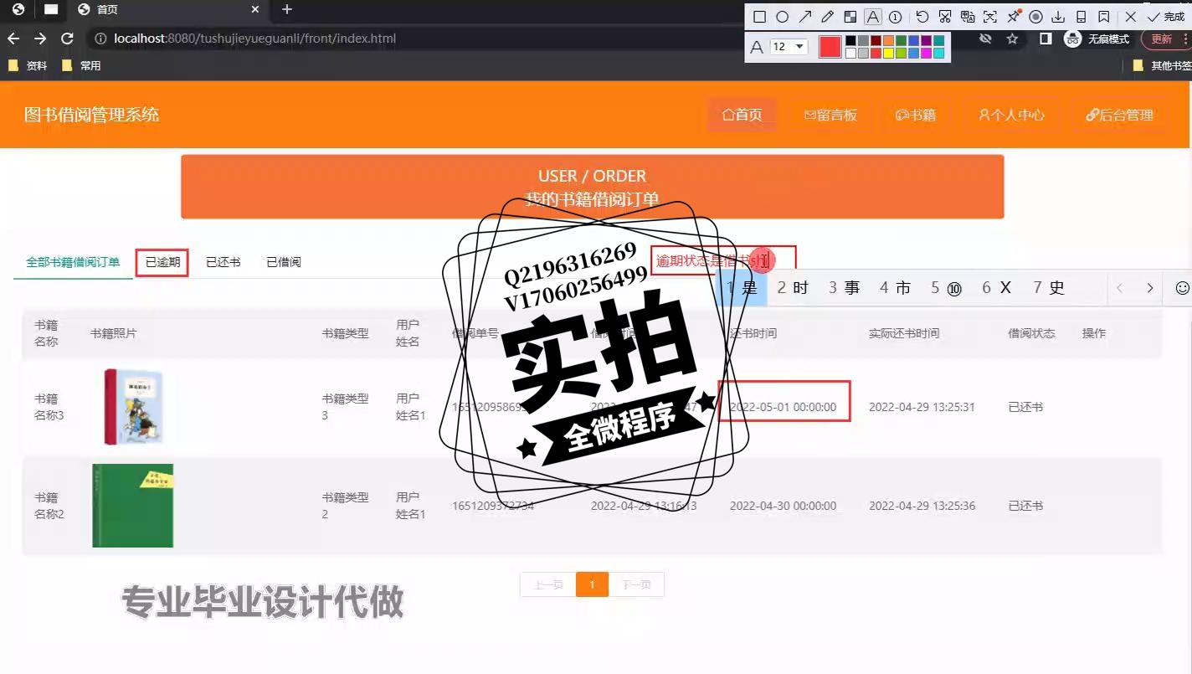This screenshot has height=674, width=1192.
Task: Choose IME candidate 4 市
Action: coord(895,288)
